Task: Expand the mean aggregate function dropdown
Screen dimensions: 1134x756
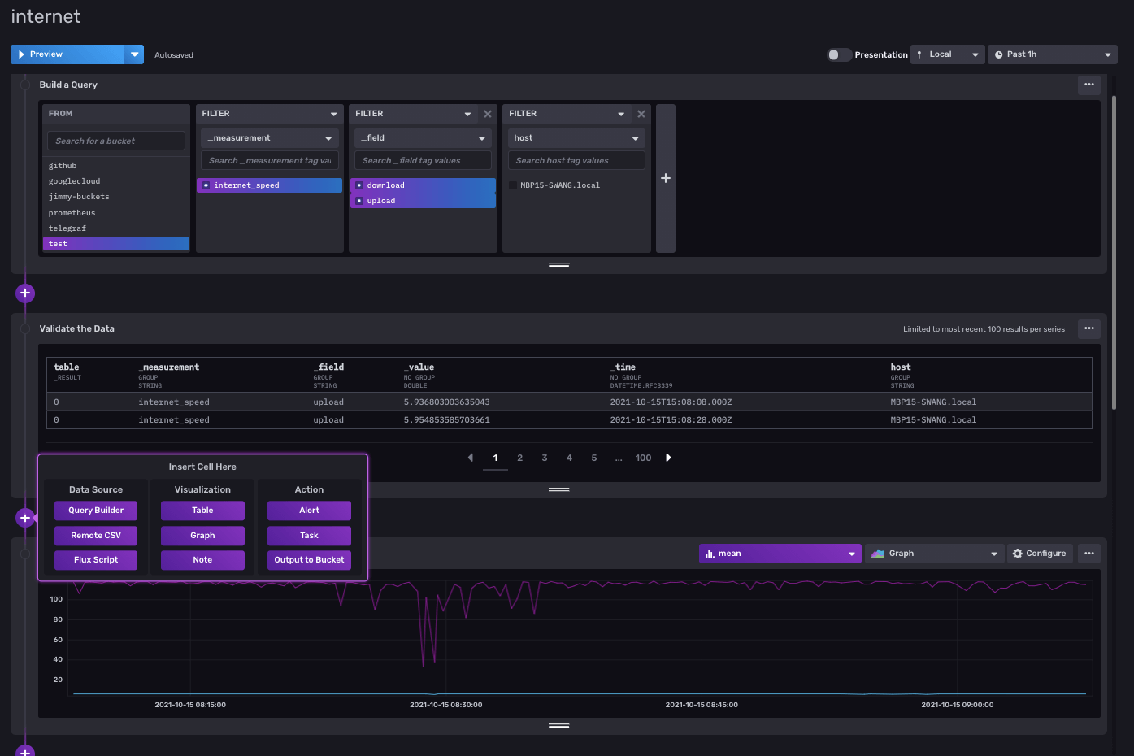Action: (x=779, y=554)
